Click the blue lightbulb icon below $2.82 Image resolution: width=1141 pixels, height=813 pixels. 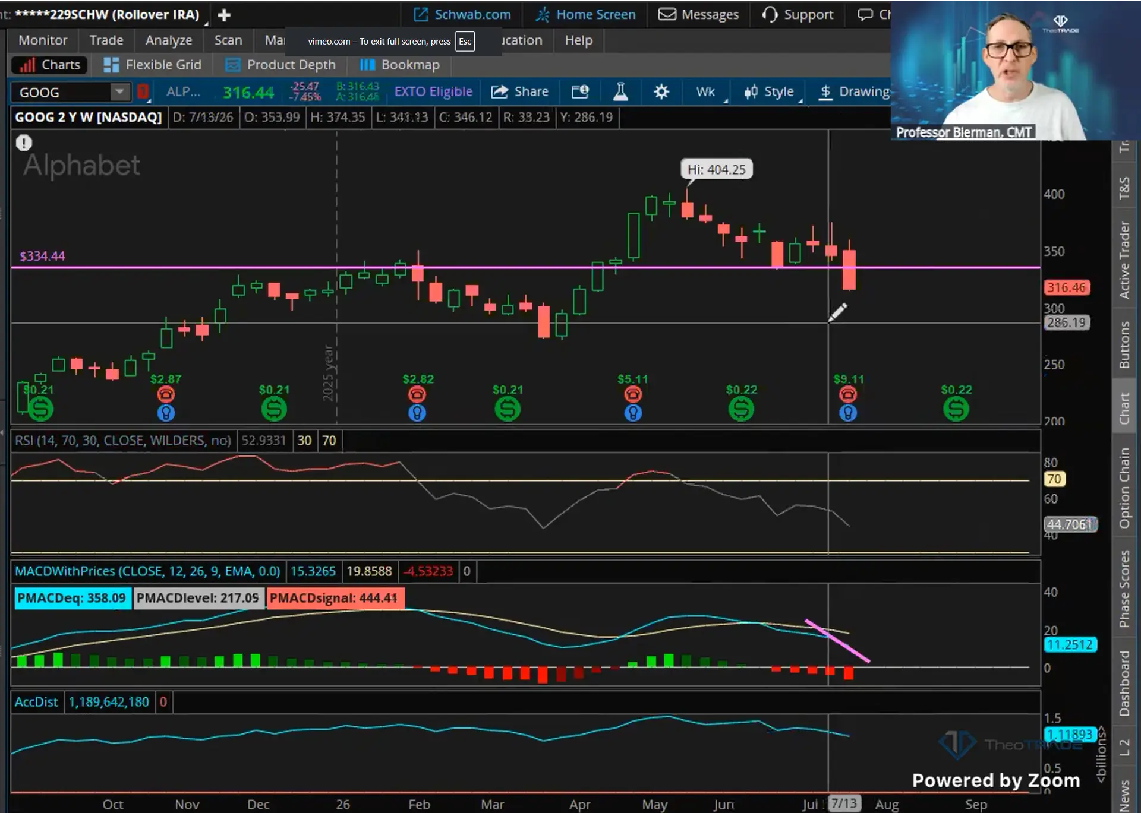417,413
